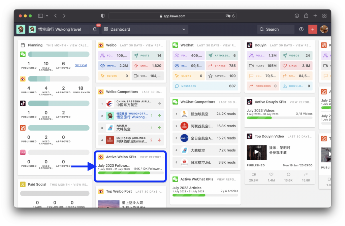
Task: Click the Planning calendar icon
Action: click(x=23, y=45)
